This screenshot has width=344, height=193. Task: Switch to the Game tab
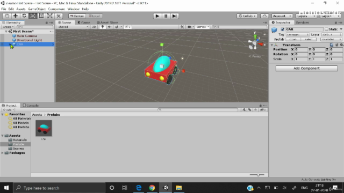point(84,23)
